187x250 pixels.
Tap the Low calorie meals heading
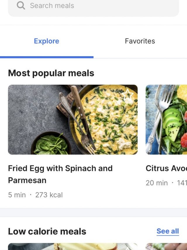click(x=47, y=231)
